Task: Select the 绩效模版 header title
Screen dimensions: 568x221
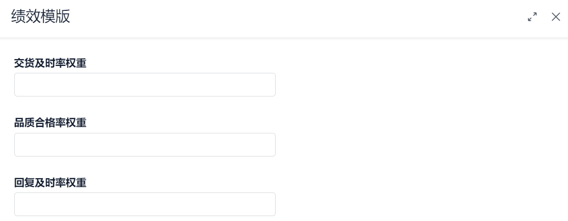Action: tap(40, 17)
